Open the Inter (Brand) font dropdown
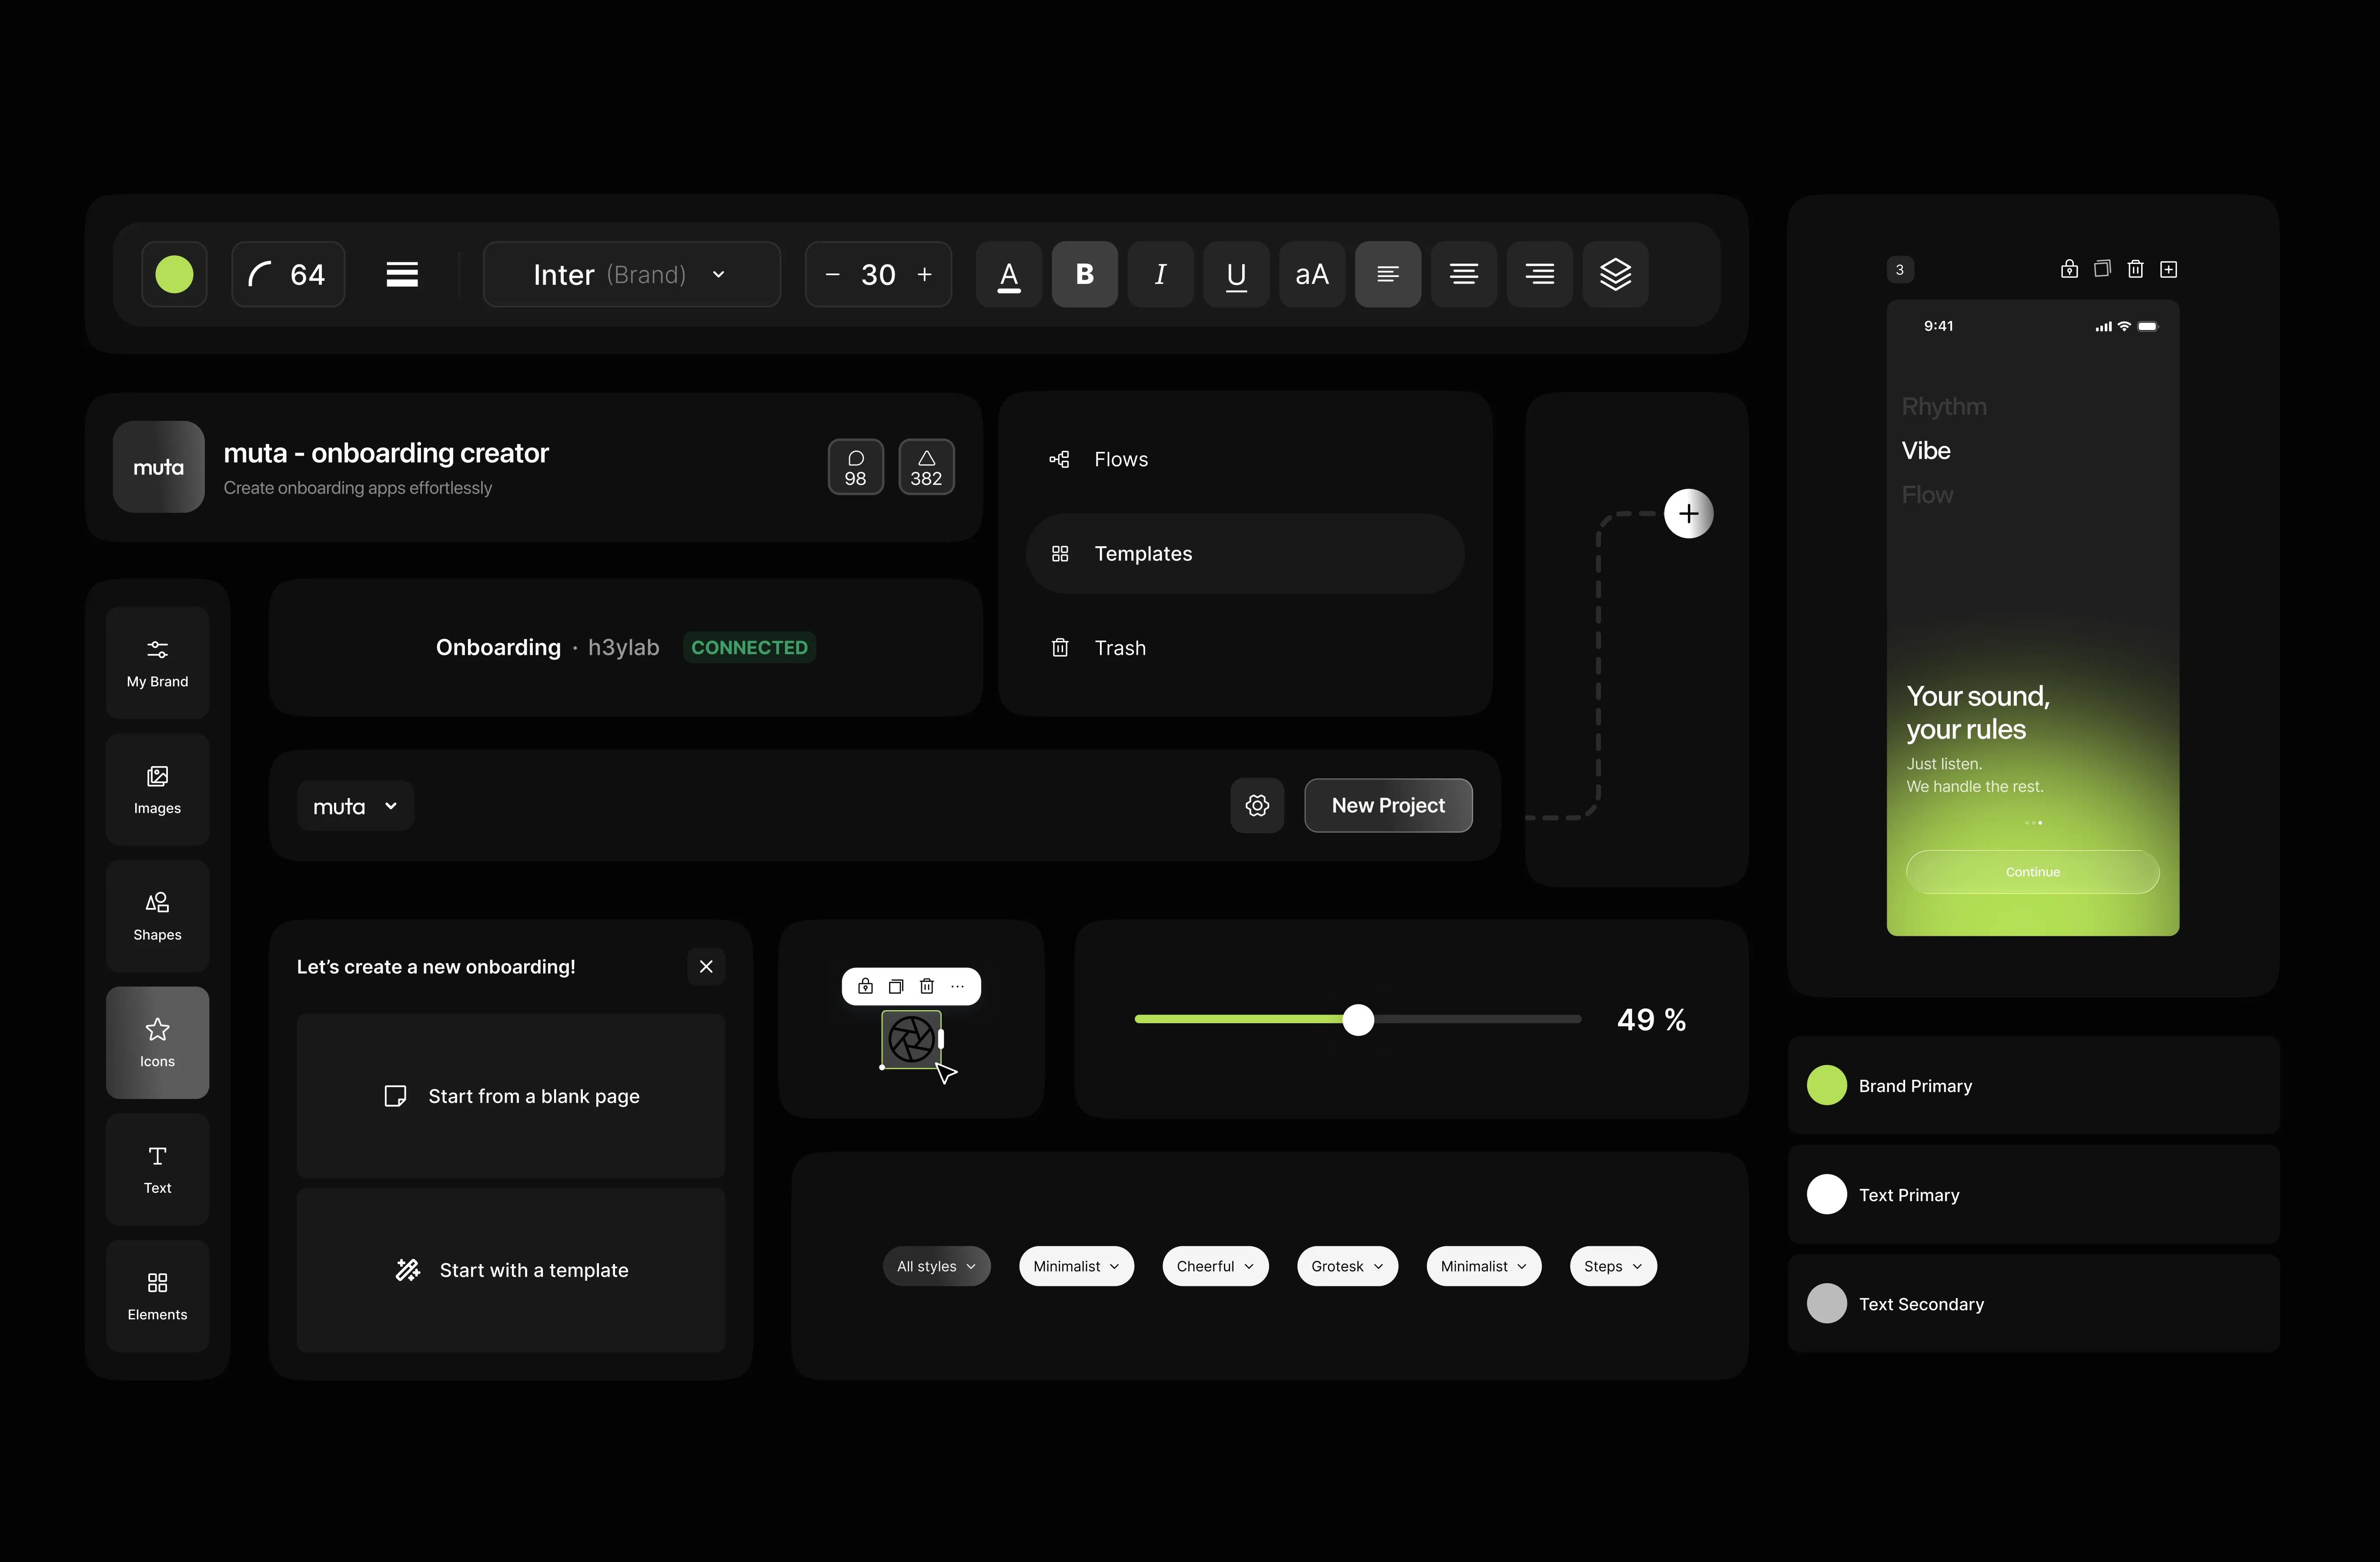Image resolution: width=2380 pixels, height=1562 pixels. (631, 274)
